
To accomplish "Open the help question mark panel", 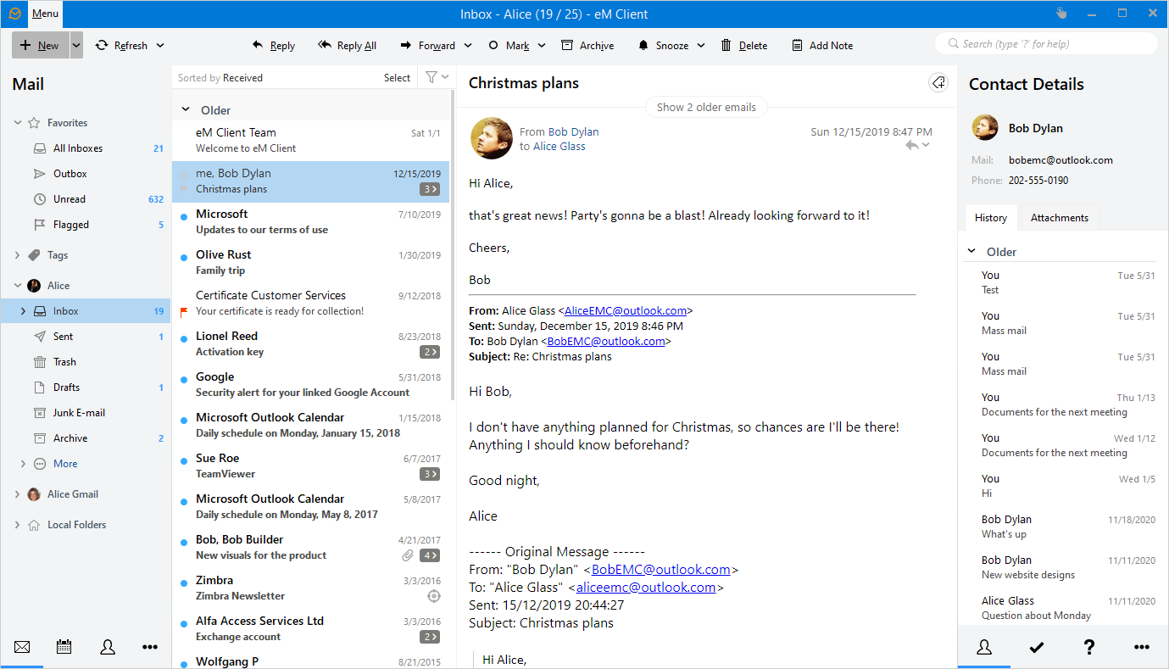I will coord(1089,647).
